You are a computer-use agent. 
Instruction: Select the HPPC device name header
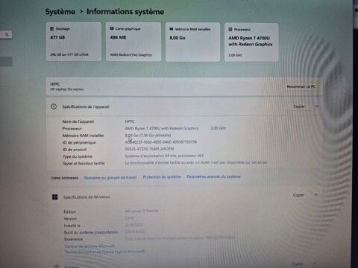point(55,84)
